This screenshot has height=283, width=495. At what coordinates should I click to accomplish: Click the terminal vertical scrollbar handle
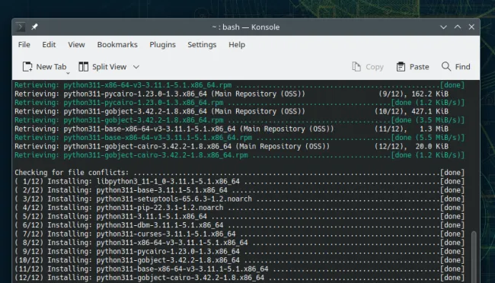[474, 257]
